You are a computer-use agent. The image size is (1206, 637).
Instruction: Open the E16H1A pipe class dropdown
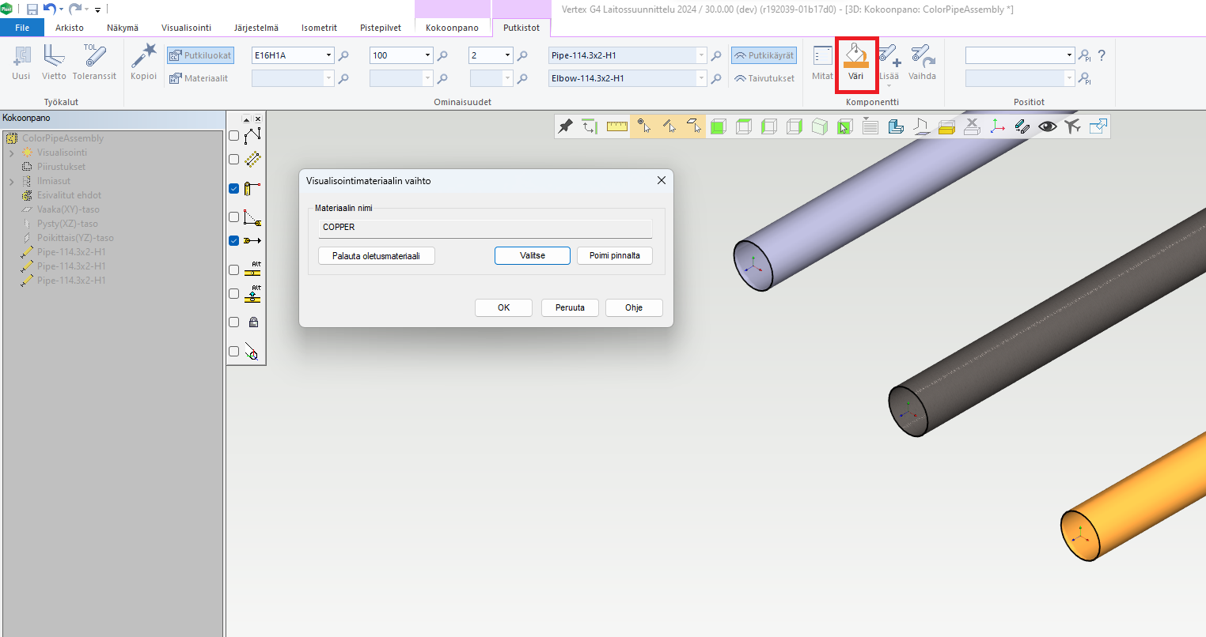click(x=328, y=55)
